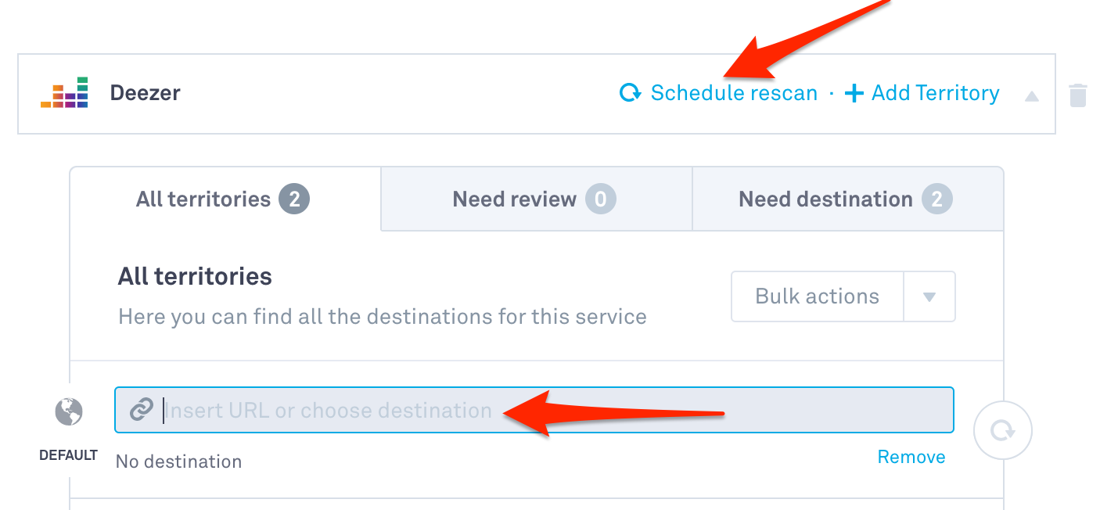Click the chain link icon in URL field

[x=141, y=410]
